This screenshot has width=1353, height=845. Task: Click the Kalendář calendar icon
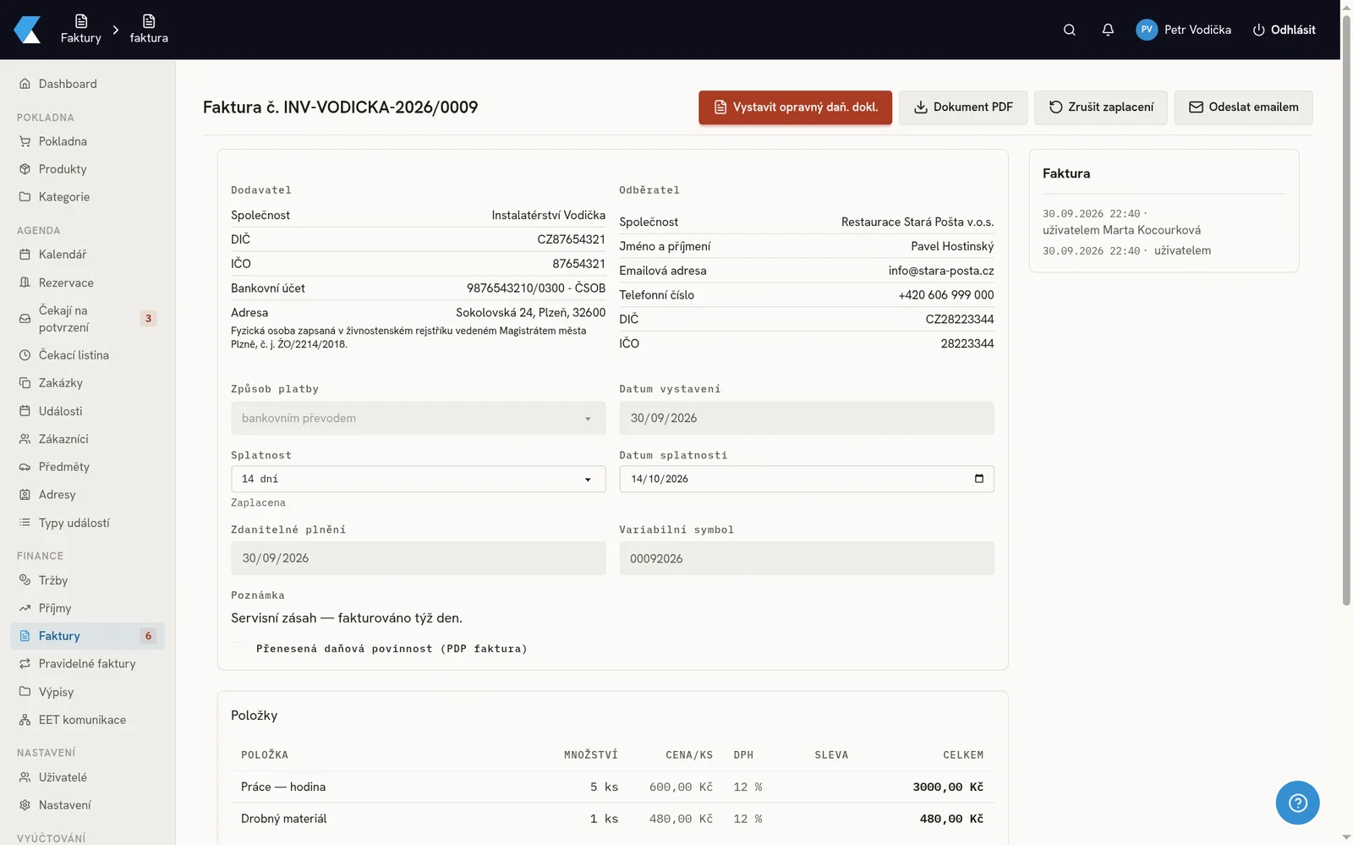25,255
